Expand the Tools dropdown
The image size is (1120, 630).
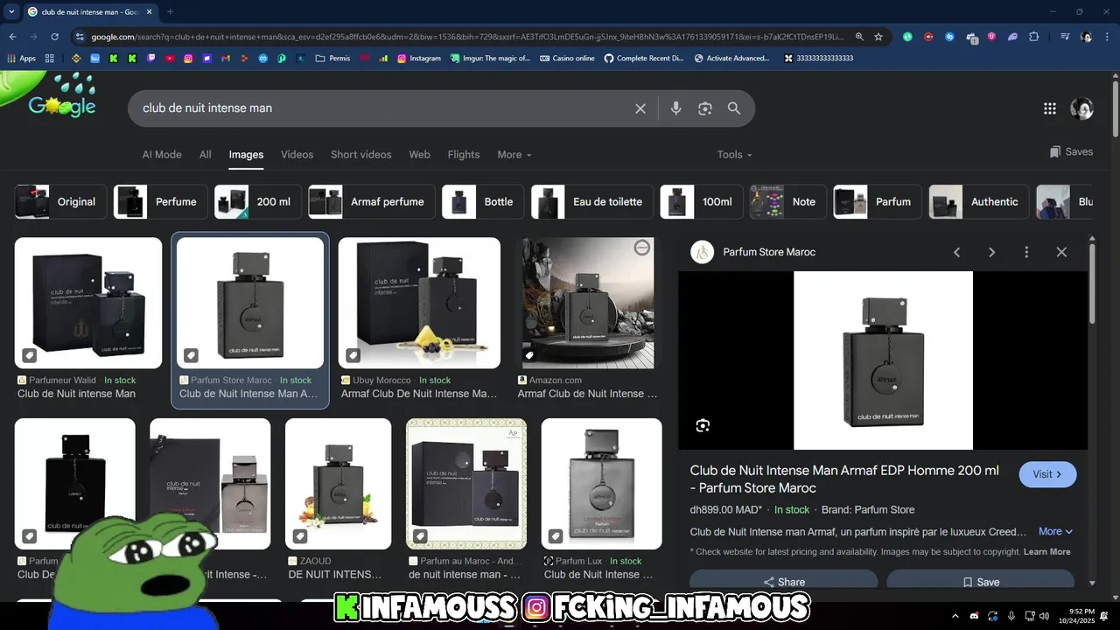coord(735,154)
